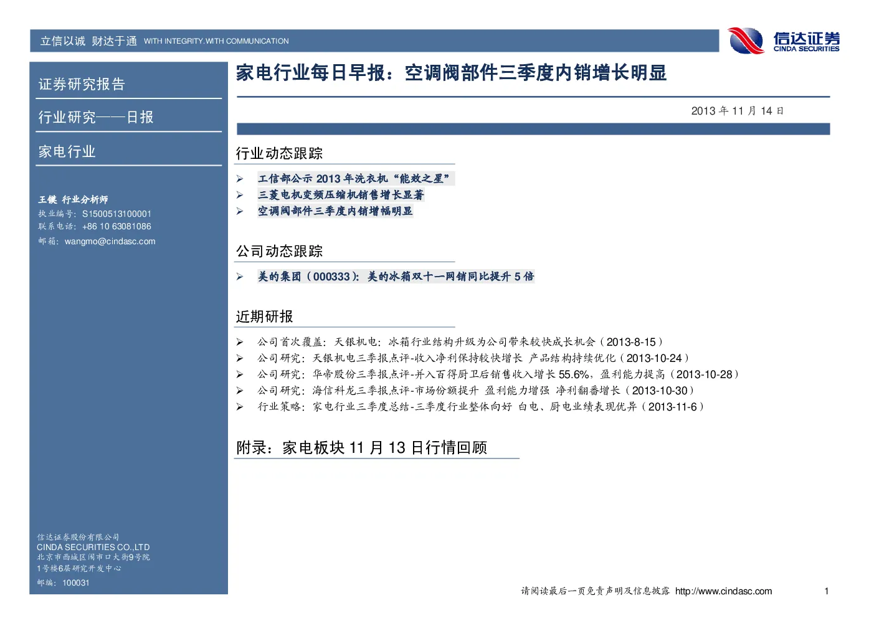
Task: Click postal code 100031
Action: point(76,583)
